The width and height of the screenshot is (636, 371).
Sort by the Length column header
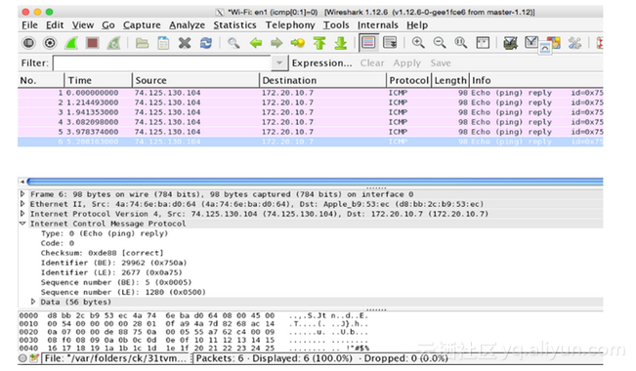tap(450, 80)
